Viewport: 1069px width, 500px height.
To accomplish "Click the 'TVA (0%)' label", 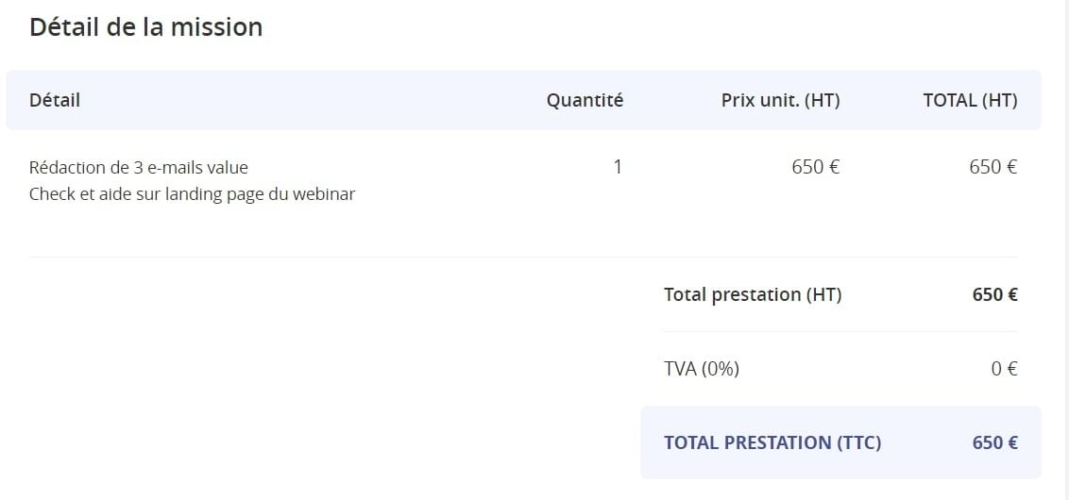I will pyautogui.click(x=702, y=369).
